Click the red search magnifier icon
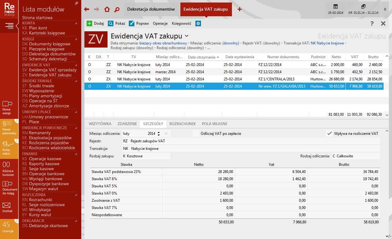Viewport: 392px width, 239px height. coord(117,9)
